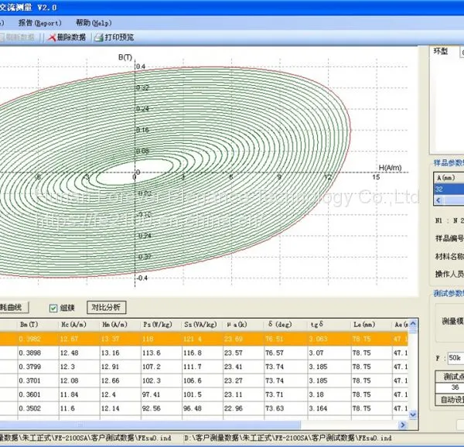The width and height of the screenshot is (464, 447).
Task: Click the Hc(A/m) column header
Action: click(80, 325)
